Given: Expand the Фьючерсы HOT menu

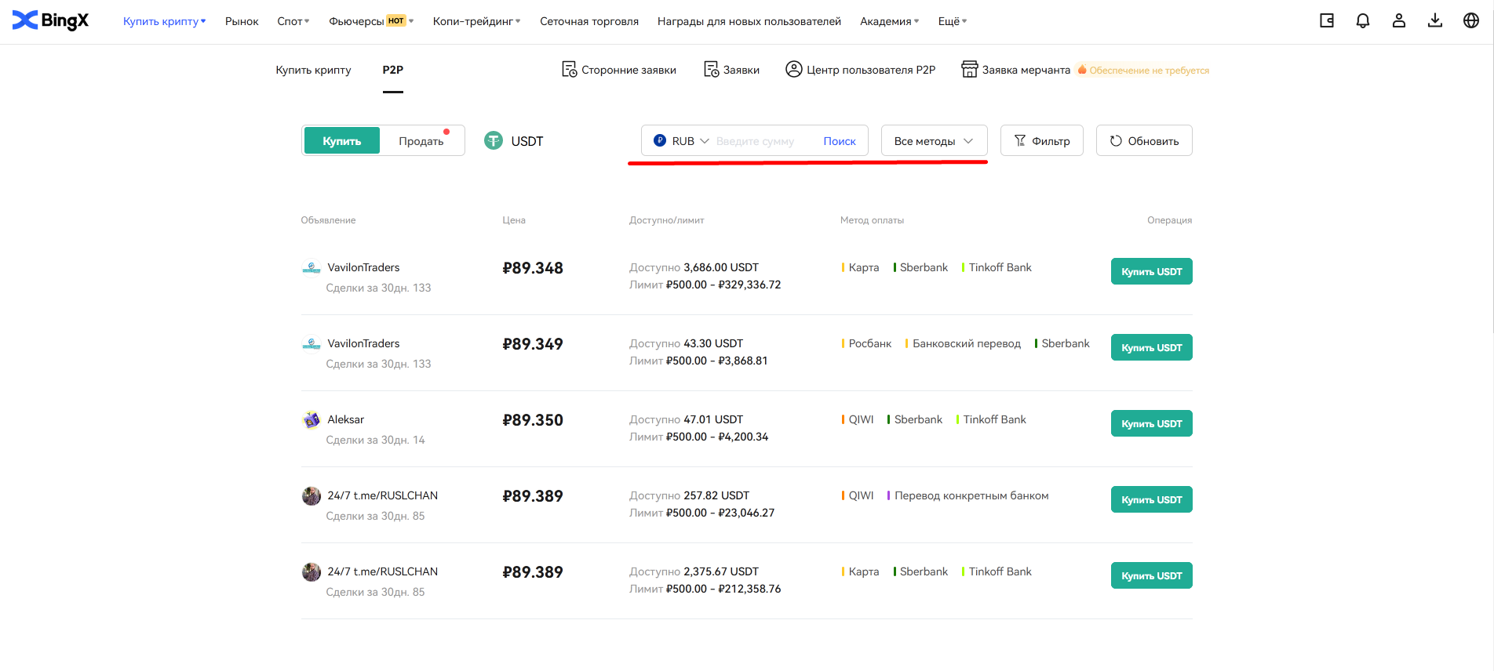Looking at the screenshot, I should [371, 21].
